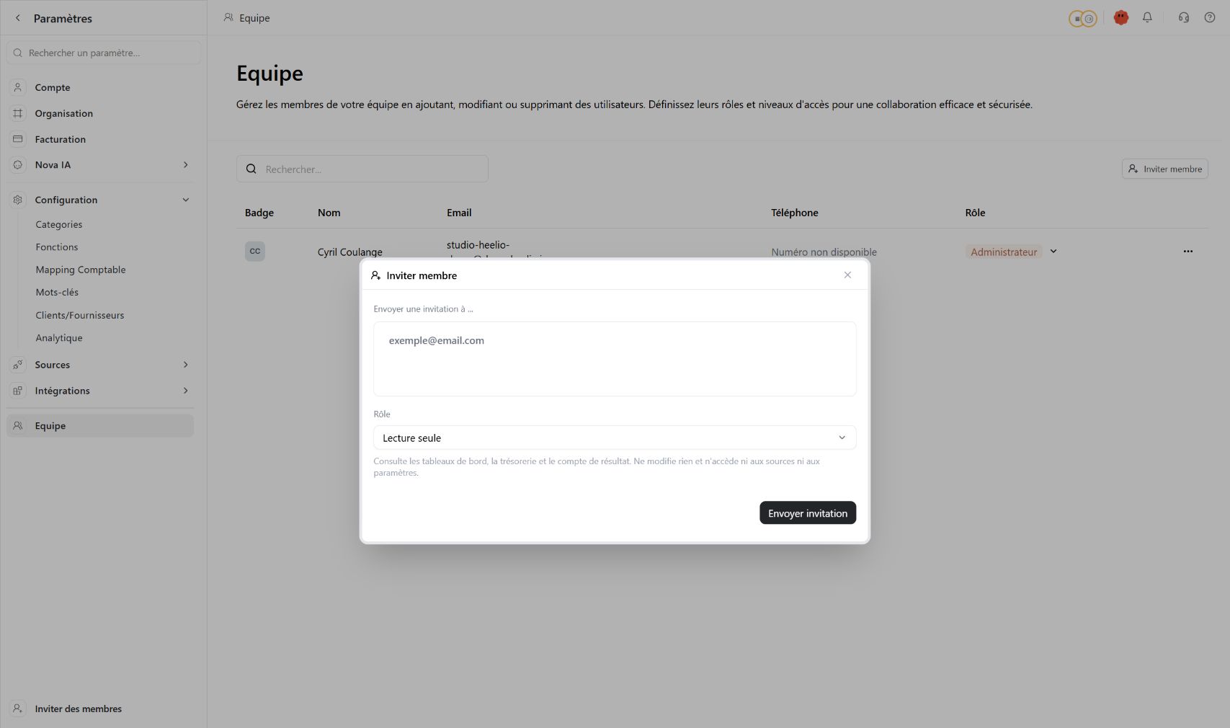Click the headset support icon
Viewport: 1230px width, 728px height.
point(1184,17)
